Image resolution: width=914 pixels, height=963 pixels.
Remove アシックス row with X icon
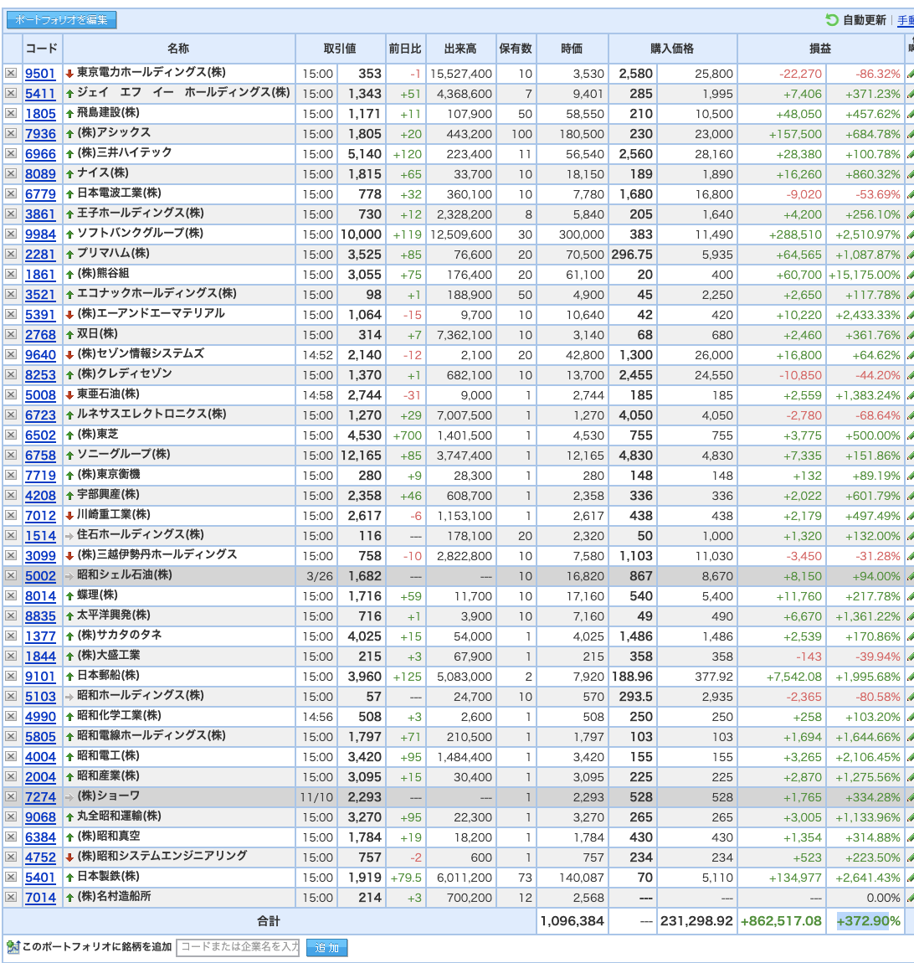point(11,133)
